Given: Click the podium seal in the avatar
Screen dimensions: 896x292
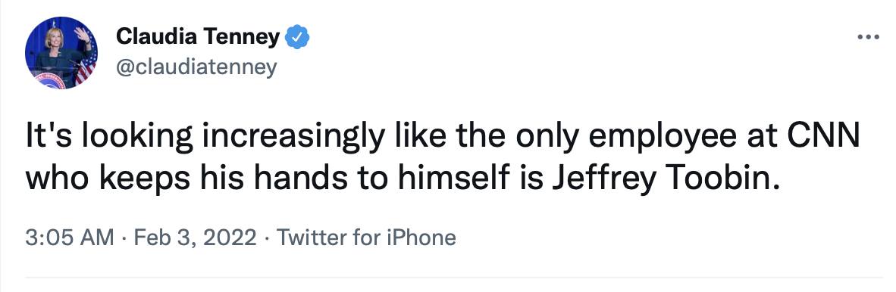Looking at the screenshot, I should pyautogui.click(x=50, y=80).
